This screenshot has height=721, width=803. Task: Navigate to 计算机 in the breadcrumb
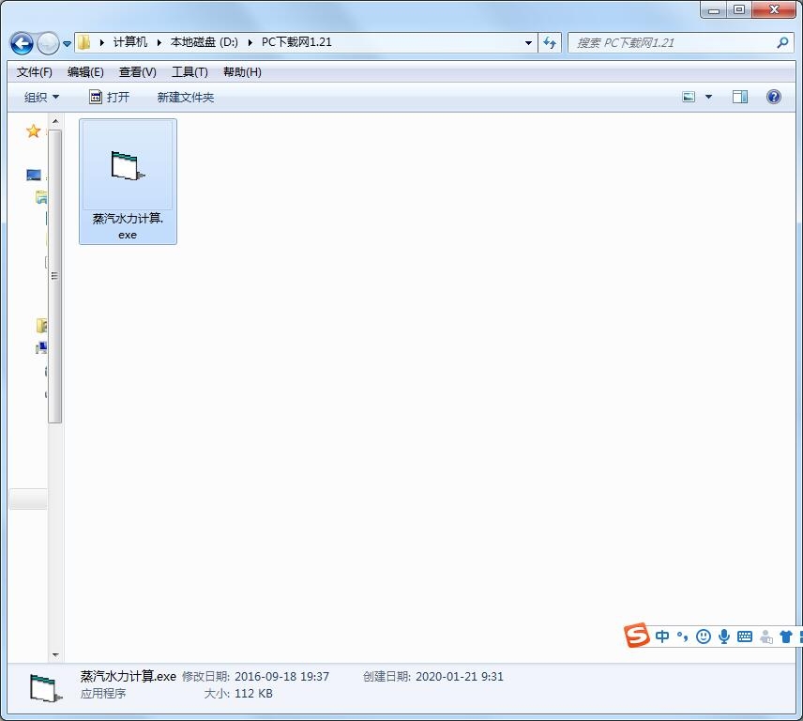coord(130,42)
